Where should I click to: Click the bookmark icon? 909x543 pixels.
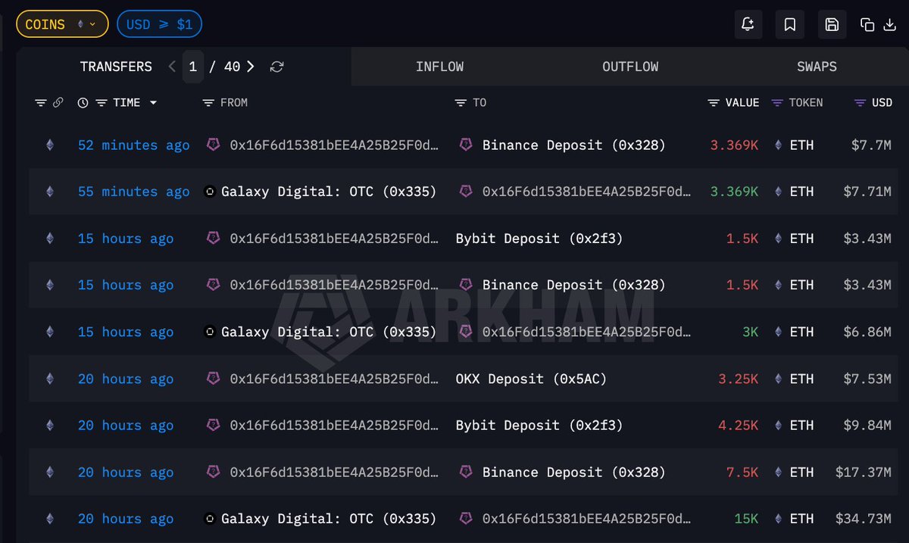pyautogui.click(x=790, y=24)
